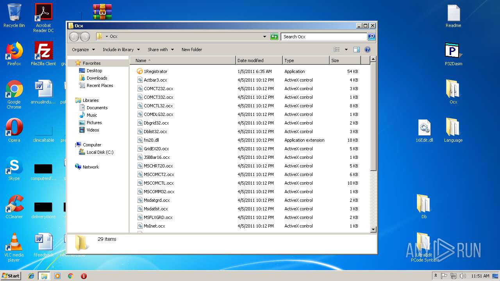Screen dimensions: 500x281
Task: Launch Acrobat Reader DC shortcut
Action: click(43, 18)
